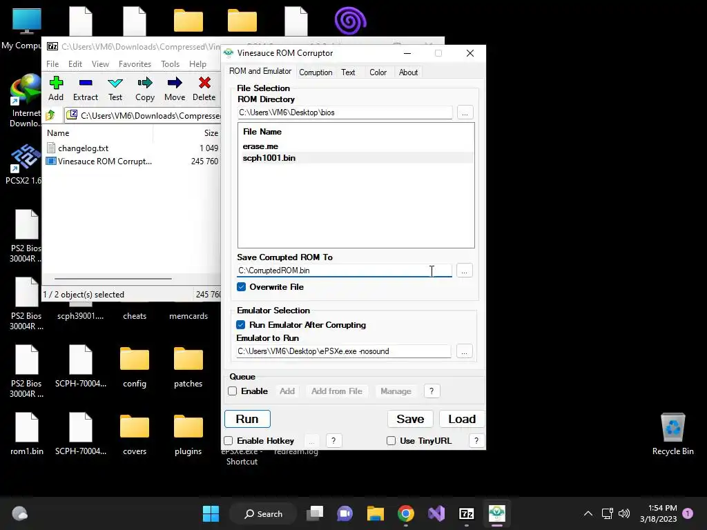Image resolution: width=707 pixels, height=530 pixels.
Task: Open the View menu in 7-Zip
Action: (x=100, y=64)
